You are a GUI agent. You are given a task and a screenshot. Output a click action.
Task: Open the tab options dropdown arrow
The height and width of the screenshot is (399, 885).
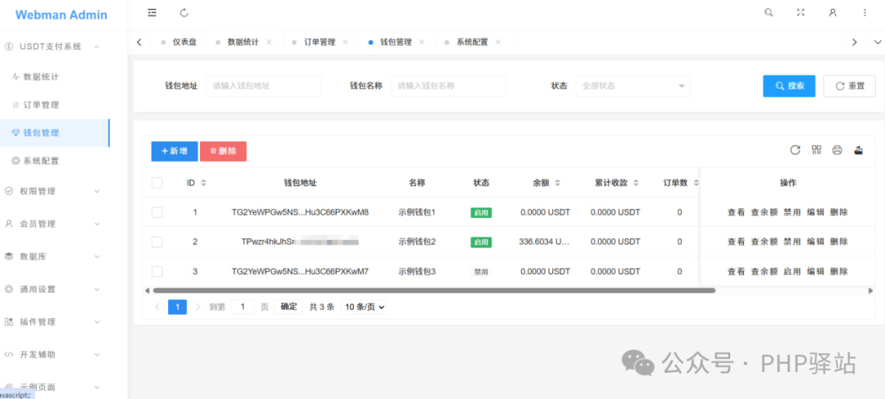click(877, 43)
